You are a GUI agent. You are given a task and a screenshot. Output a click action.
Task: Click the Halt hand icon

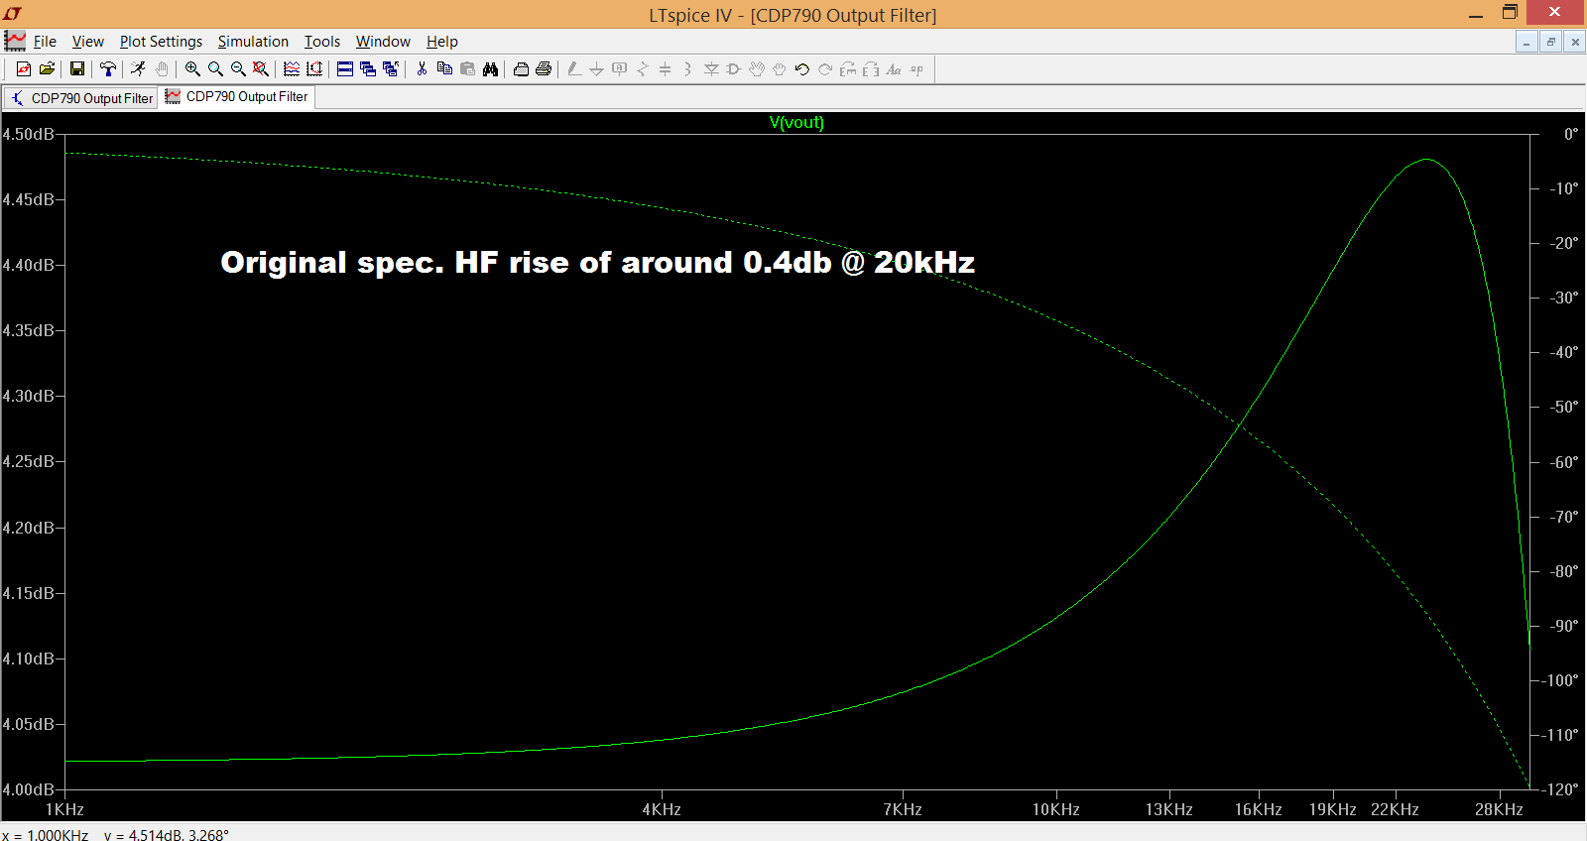162,68
